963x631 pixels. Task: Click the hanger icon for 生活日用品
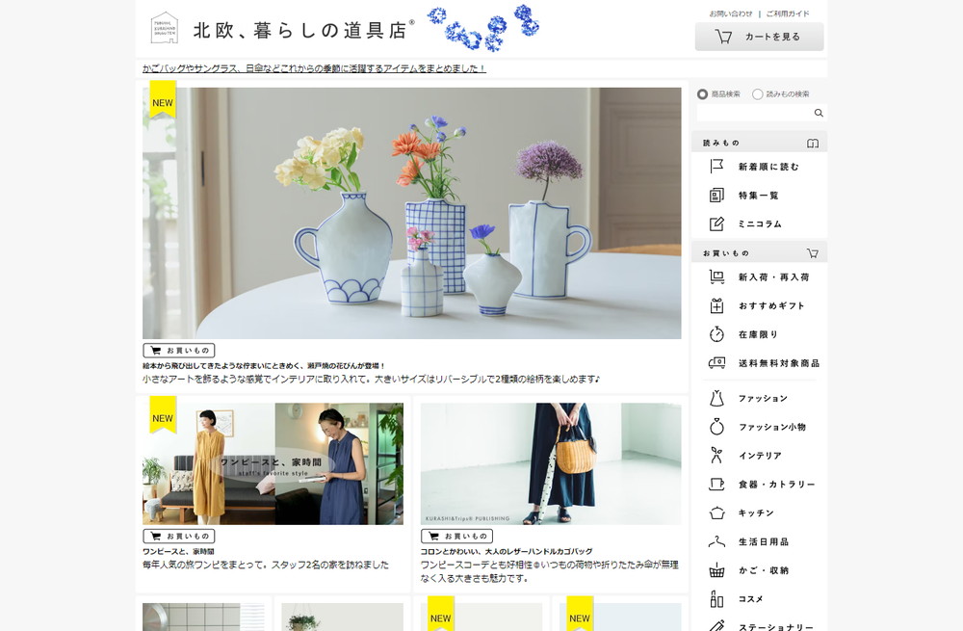(x=716, y=541)
